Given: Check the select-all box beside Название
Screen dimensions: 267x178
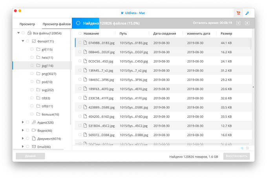Looking at the screenshot, I should click(x=80, y=33).
